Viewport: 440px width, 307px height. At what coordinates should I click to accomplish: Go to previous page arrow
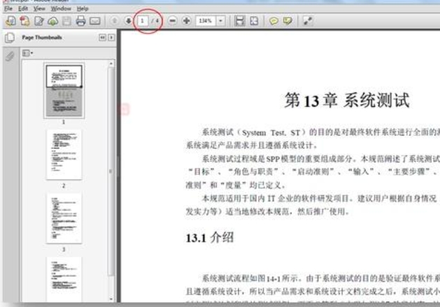[x=114, y=21]
